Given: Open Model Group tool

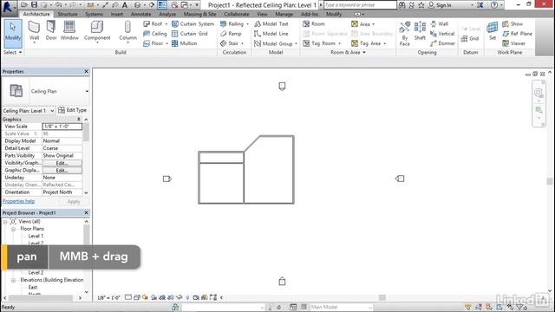Looking at the screenshot, I should 273,43.
